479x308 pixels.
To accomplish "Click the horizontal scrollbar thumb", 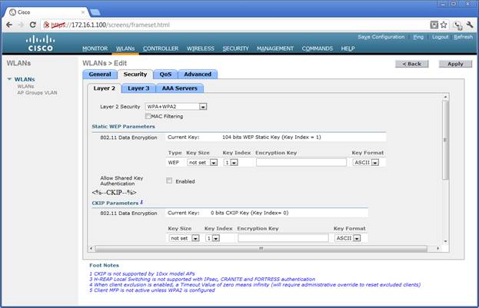I will 261,249.
